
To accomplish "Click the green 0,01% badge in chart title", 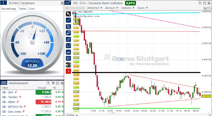I will pos(131,3).
